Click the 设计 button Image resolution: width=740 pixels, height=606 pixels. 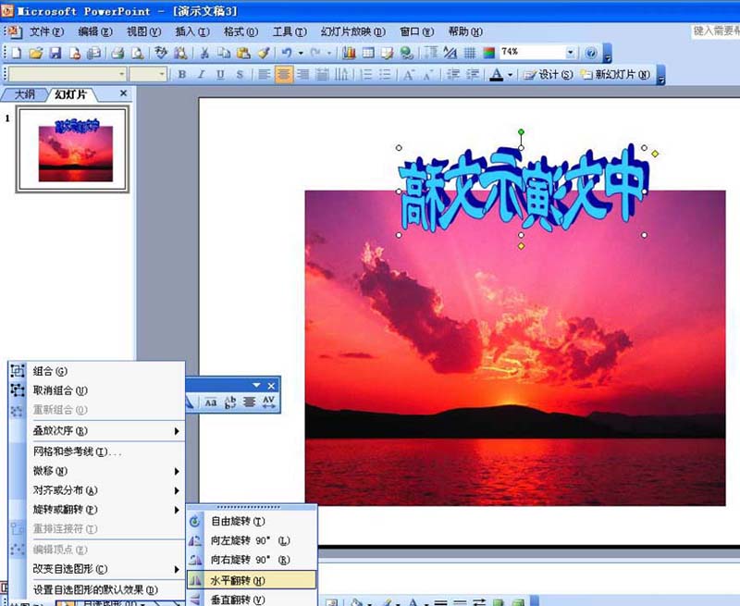549,75
